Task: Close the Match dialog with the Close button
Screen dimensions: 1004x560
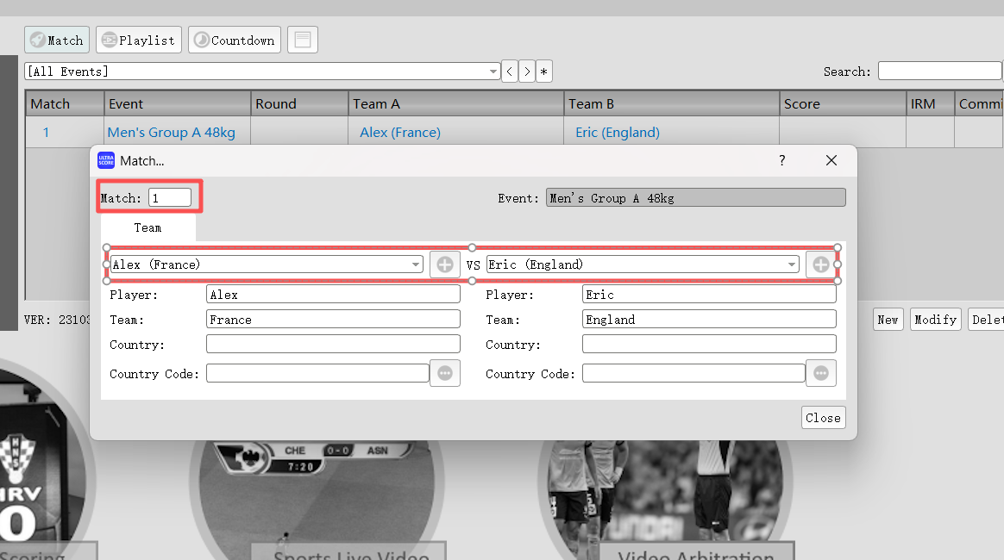Action: click(x=823, y=417)
